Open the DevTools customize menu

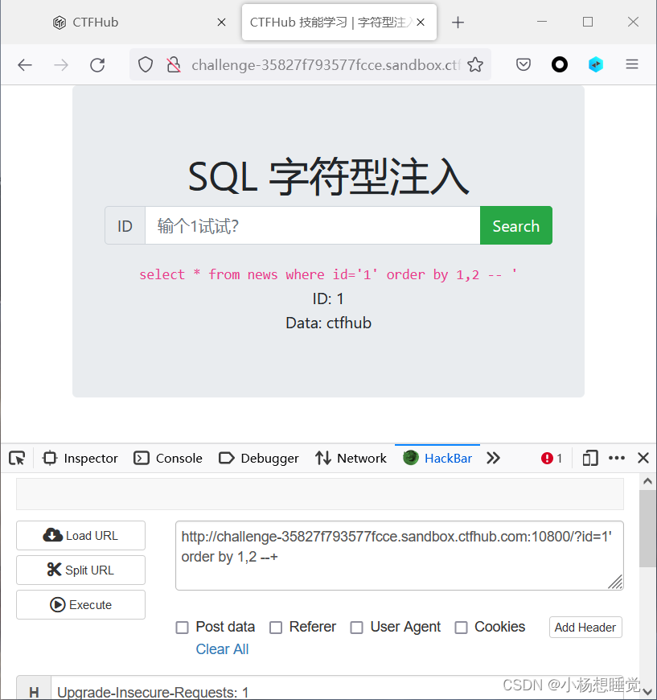pyautogui.click(x=616, y=458)
